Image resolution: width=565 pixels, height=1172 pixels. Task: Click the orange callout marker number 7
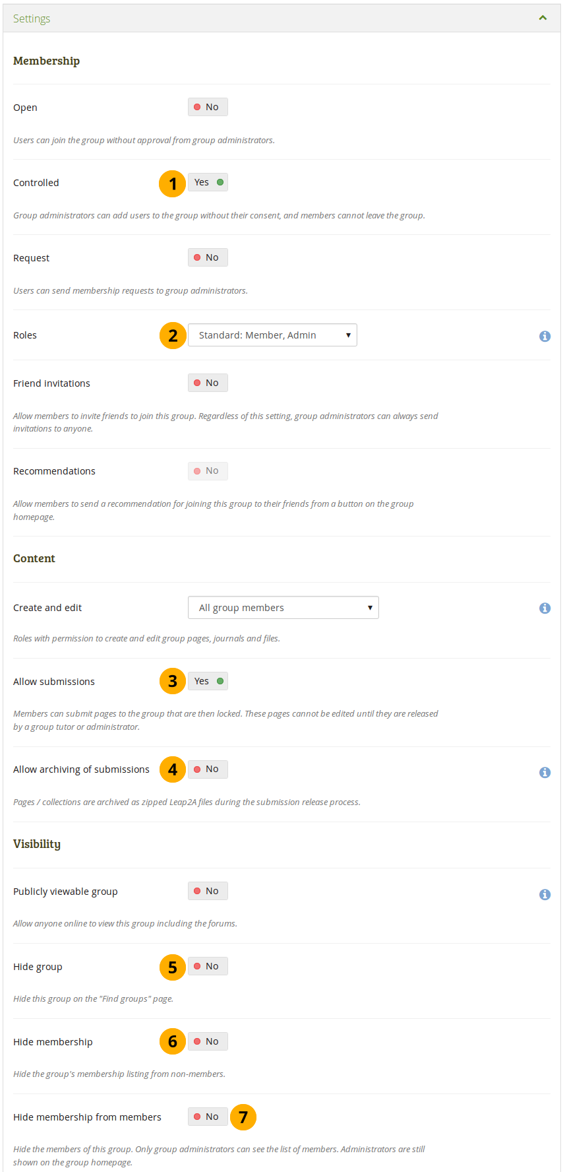point(243,1117)
